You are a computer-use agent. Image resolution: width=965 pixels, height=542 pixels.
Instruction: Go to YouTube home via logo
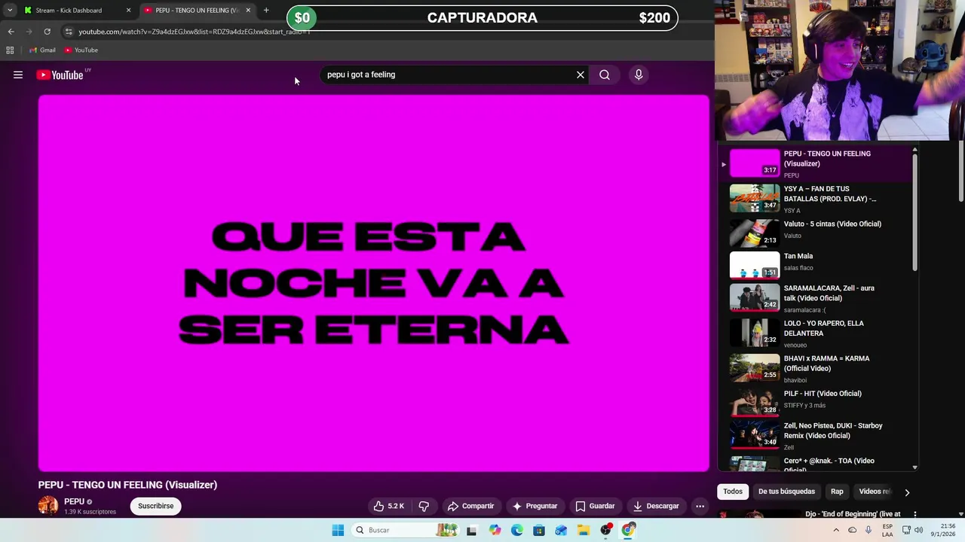click(x=60, y=75)
